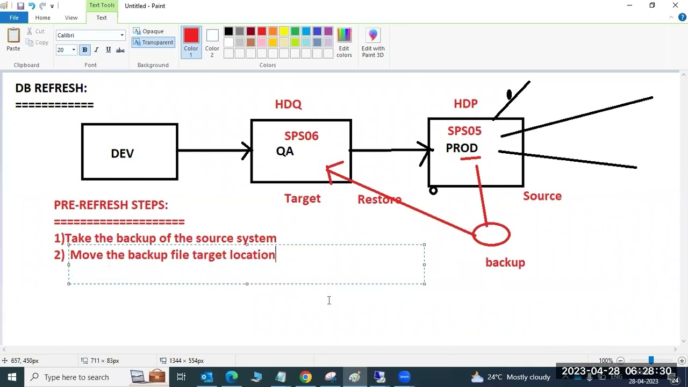The image size is (688, 387).
Task: Launch Edit with Paint 3D
Action: click(373, 43)
